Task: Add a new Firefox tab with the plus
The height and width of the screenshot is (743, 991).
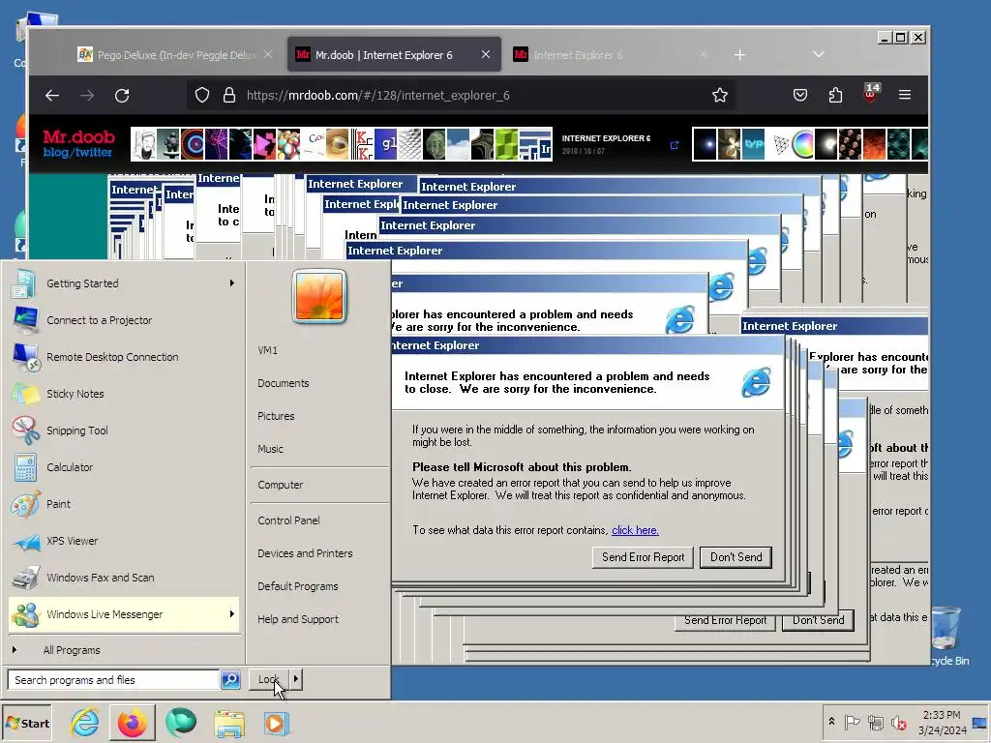Action: [x=740, y=55]
